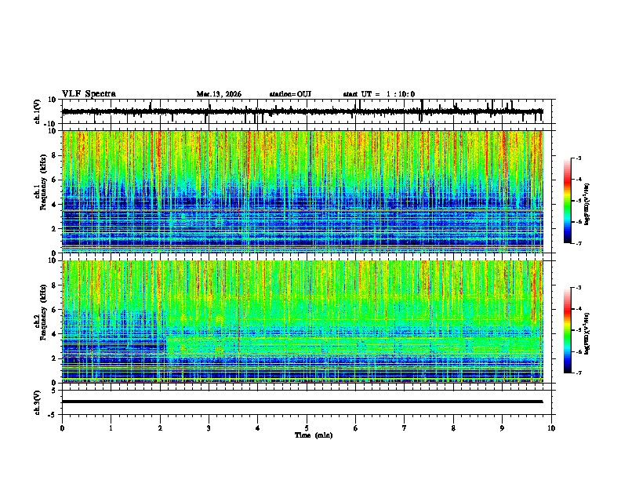The width and height of the screenshot is (621, 480).
Task: Click the "Time (min)" axis label
Action: click(x=314, y=435)
